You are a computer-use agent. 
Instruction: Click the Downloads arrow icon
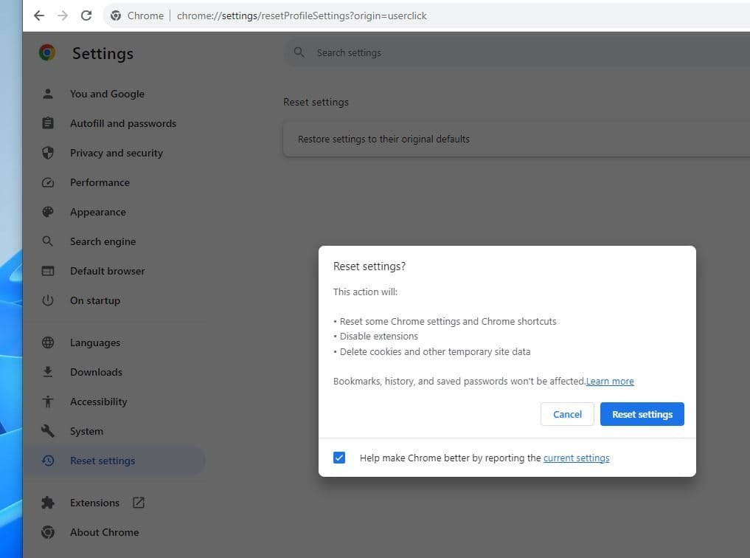point(48,372)
